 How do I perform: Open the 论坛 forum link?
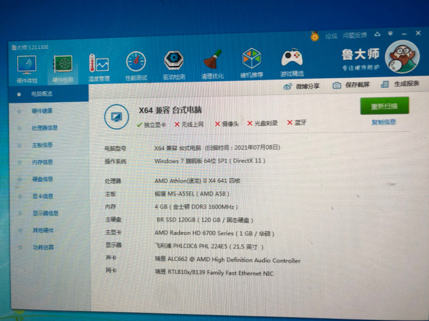(x=331, y=36)
